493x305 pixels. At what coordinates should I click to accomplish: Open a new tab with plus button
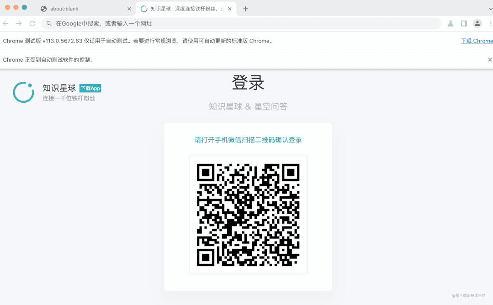(245, 9)
